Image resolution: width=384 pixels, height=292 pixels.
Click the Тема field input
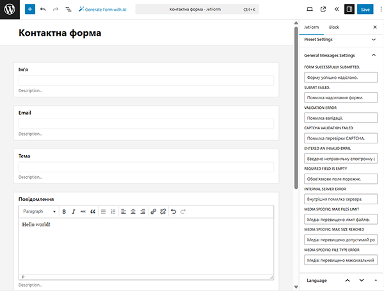pyautogui.click(x=146, y=167)
